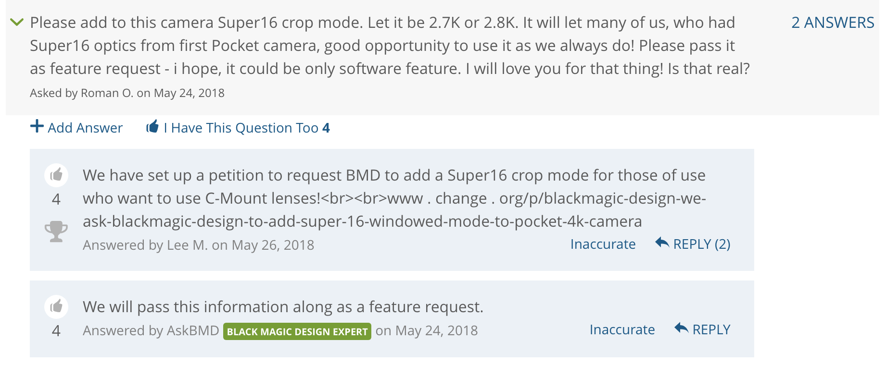Click the reply arrow icon on AskBMD's answer
The height and width of the screenshot is (365, 886).
click(x=682, y=328)
